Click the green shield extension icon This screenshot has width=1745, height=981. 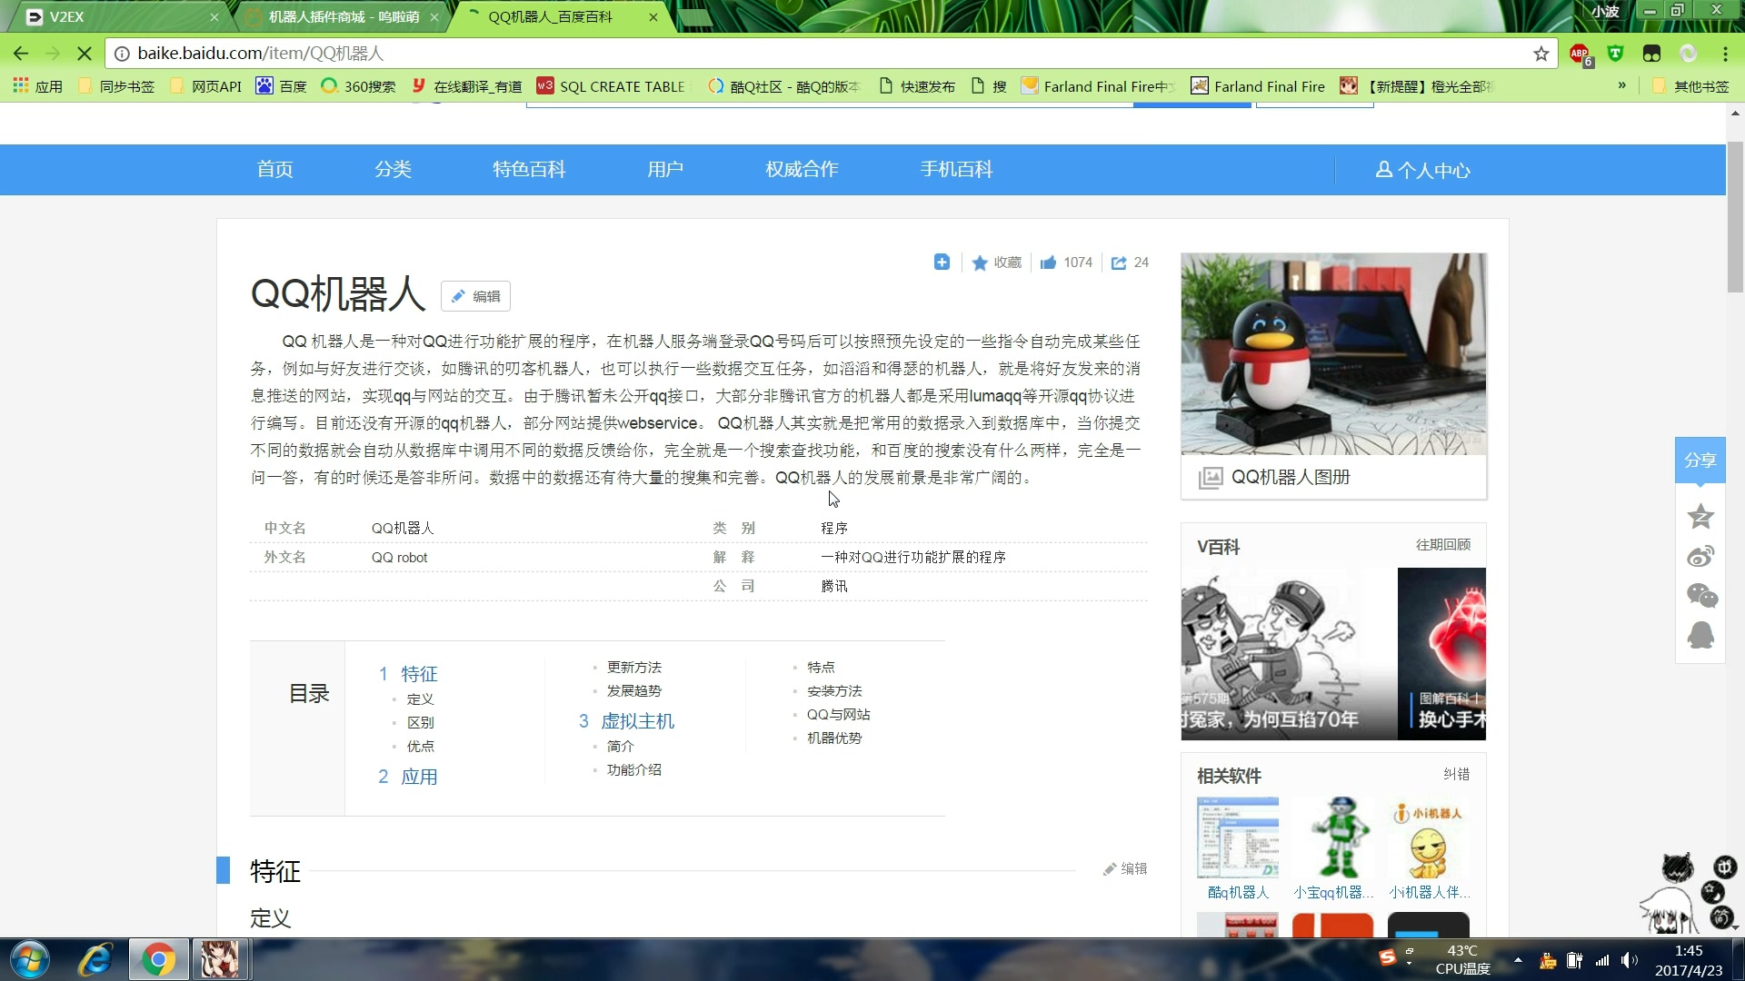click(x=1615, y=54)
